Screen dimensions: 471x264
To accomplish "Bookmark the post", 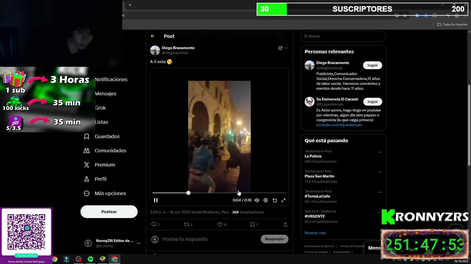I will tap(252, 224).
